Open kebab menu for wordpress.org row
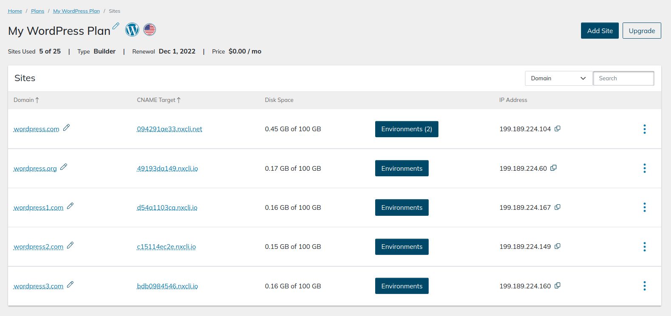This screenshot has width=671, height=316. (x=645, y=168)
